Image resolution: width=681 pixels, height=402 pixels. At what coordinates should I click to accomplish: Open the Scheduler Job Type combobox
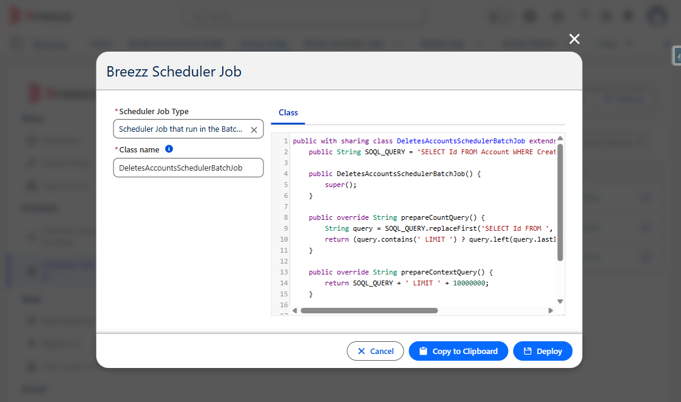pos(188,129)
